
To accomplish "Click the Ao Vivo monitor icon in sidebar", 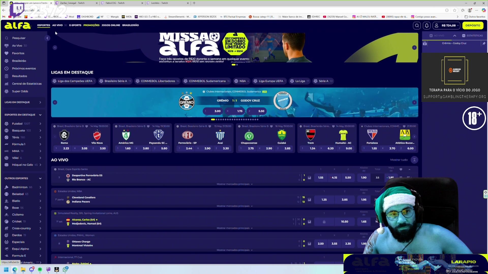I will point(7,46).
